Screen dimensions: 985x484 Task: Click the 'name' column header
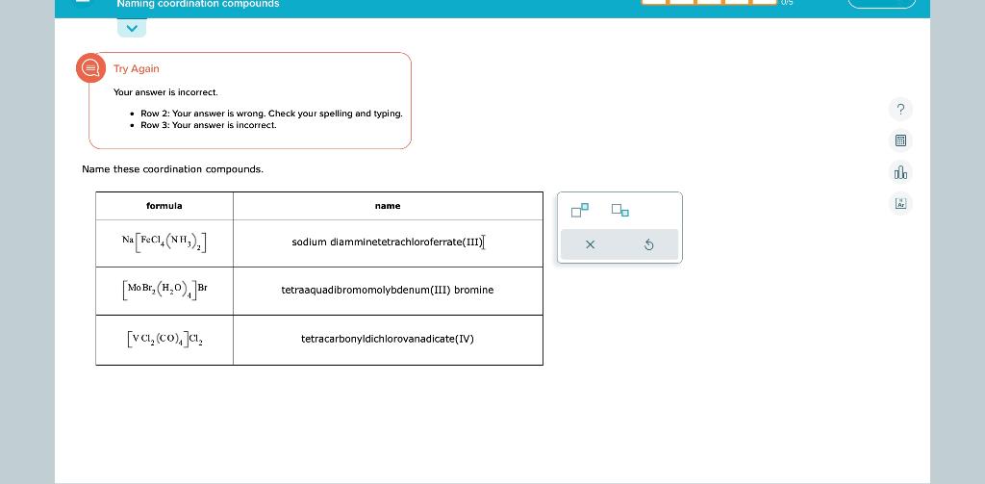point(388,206)
